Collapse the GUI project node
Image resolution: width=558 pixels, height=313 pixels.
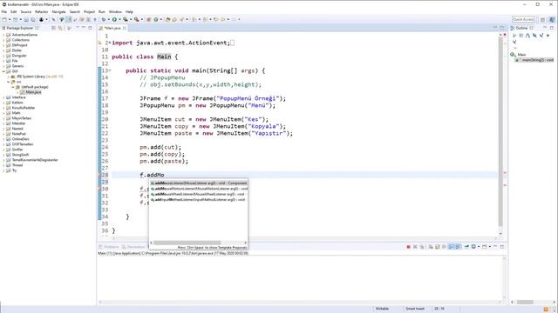point(3,71)
